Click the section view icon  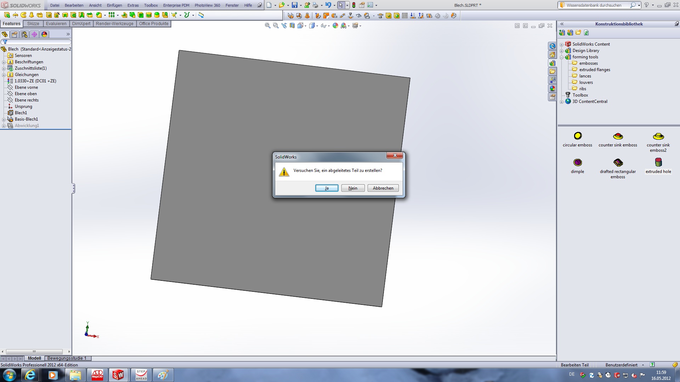(292, 25)
